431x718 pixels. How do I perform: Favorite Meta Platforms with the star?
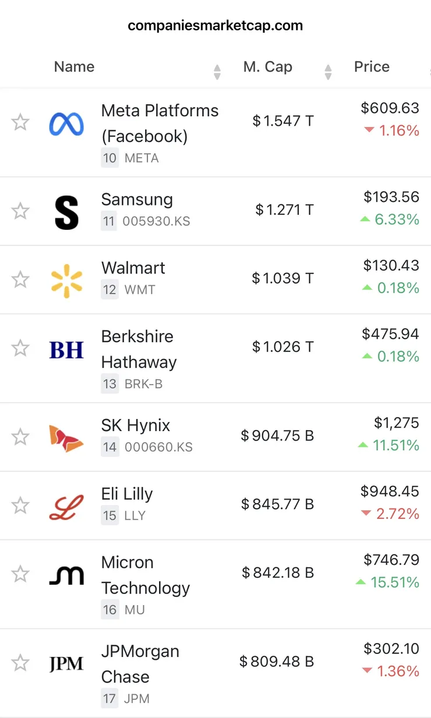(x=20, y=122)
